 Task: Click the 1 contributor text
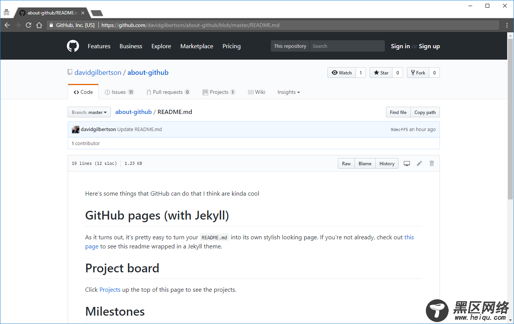(x=86, y=143)
